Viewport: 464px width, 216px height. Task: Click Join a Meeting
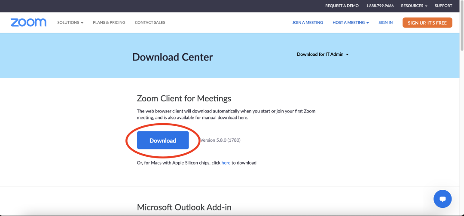(x=308, y=22)
